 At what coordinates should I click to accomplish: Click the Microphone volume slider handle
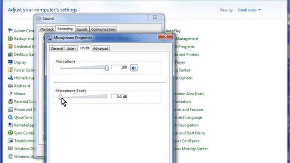click(107, 67)
